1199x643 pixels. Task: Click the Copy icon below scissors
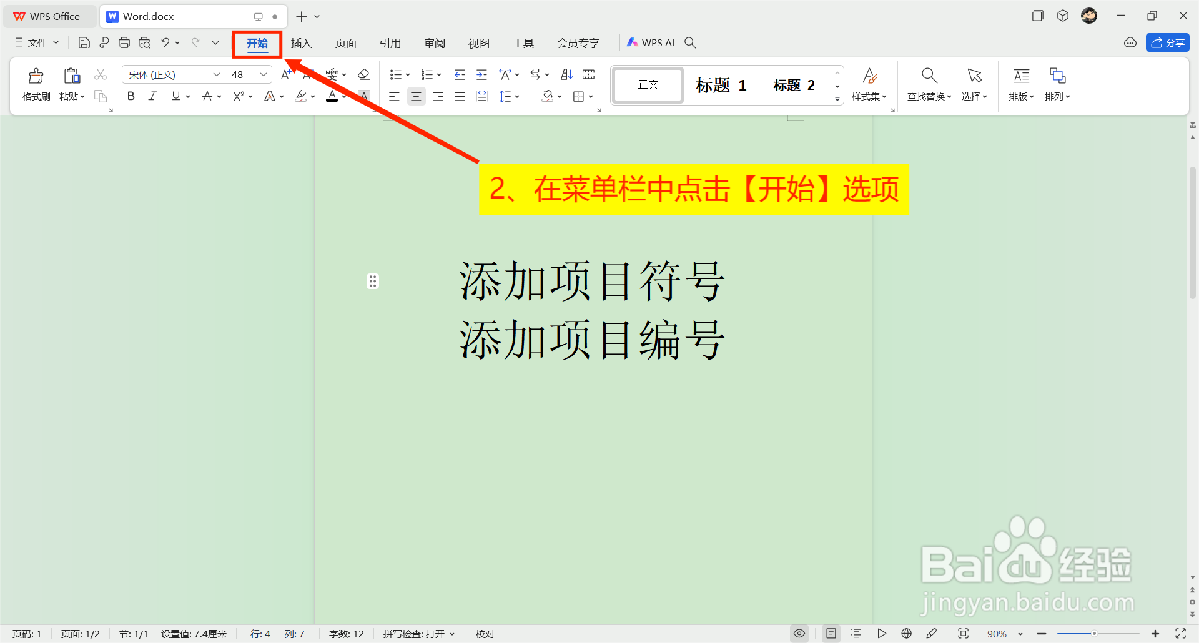(101, 96)
